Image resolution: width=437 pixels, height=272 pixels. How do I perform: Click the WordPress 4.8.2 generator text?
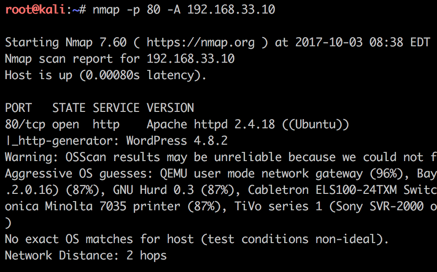click(x=177, y=141)
